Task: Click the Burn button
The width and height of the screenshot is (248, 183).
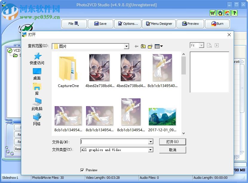Action: (x=217, y=24)
